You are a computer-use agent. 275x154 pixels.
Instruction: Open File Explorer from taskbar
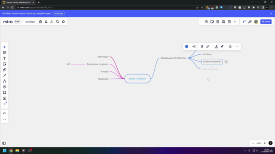[x=17, y=151]
